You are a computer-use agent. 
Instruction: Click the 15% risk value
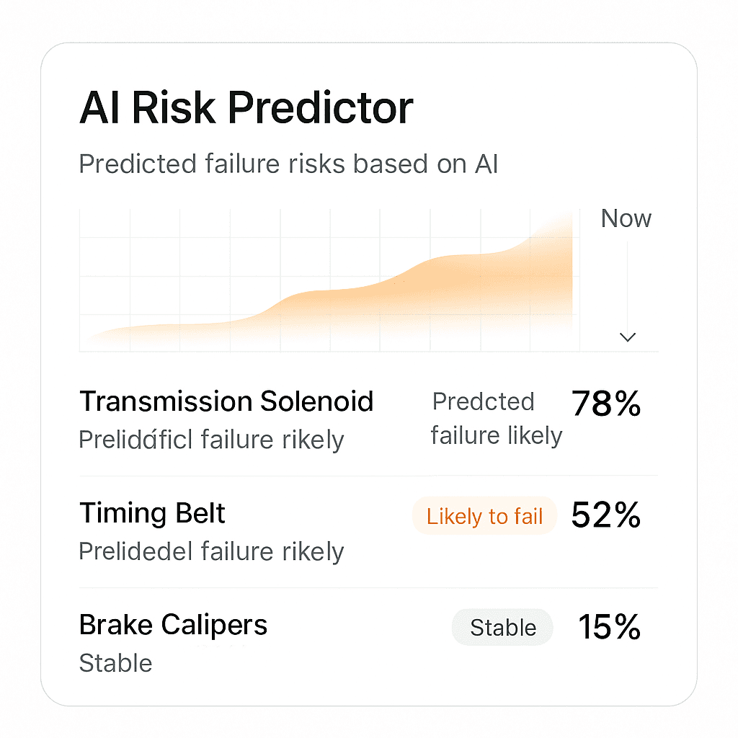(609, 627)
